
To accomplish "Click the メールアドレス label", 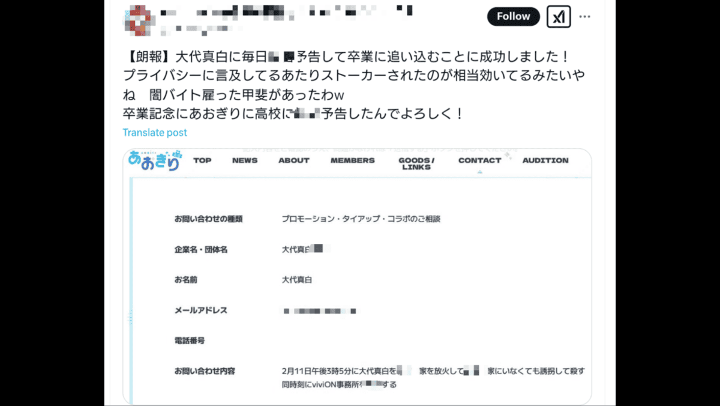I will pyautogui.click(x=200, y=311).
